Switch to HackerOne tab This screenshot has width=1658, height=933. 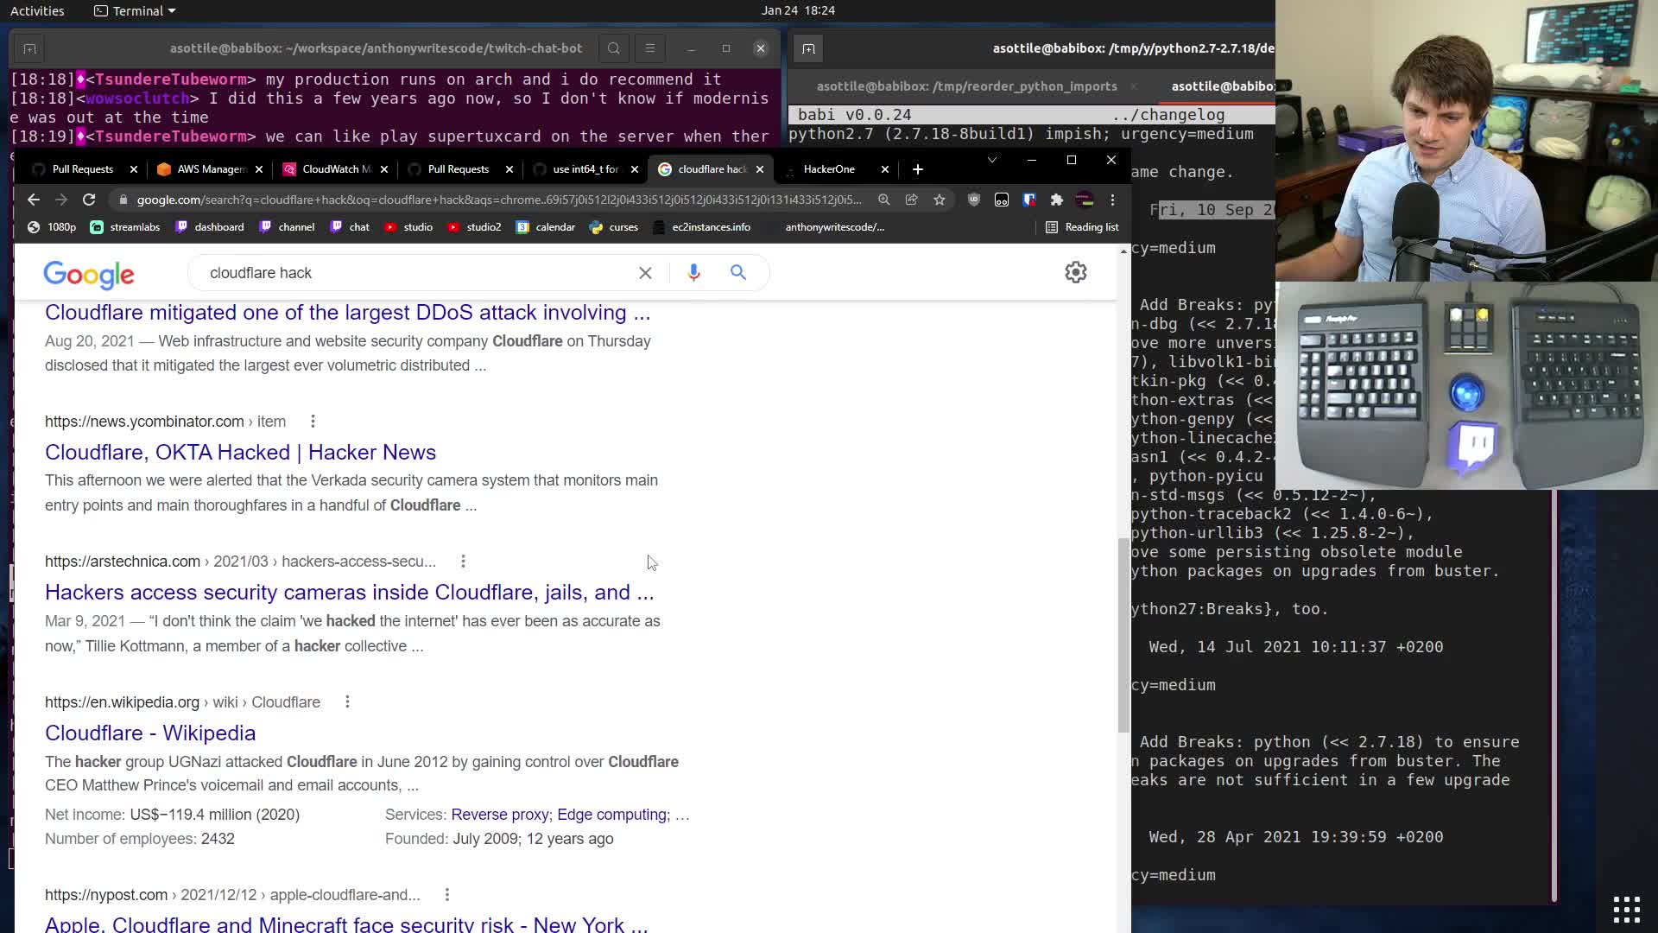828,169
